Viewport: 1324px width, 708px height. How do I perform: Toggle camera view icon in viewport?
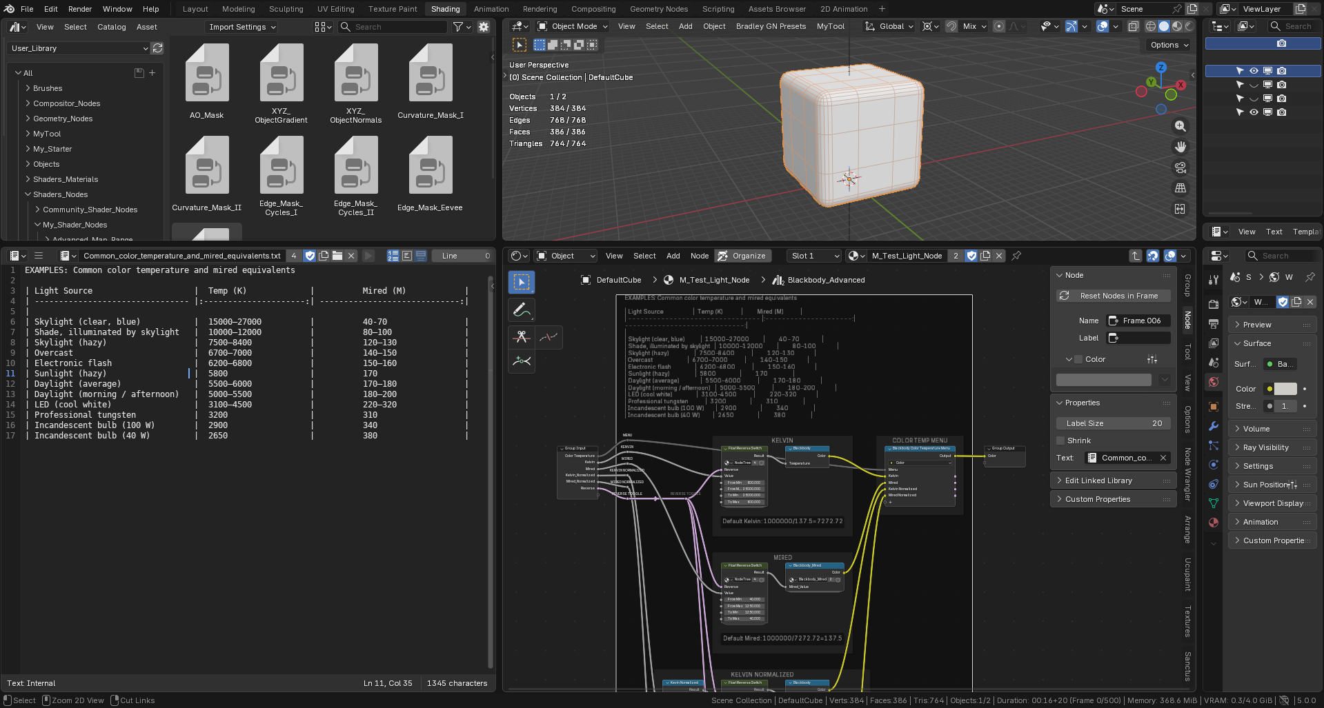pyautogui.click(x=1180, y=168)
